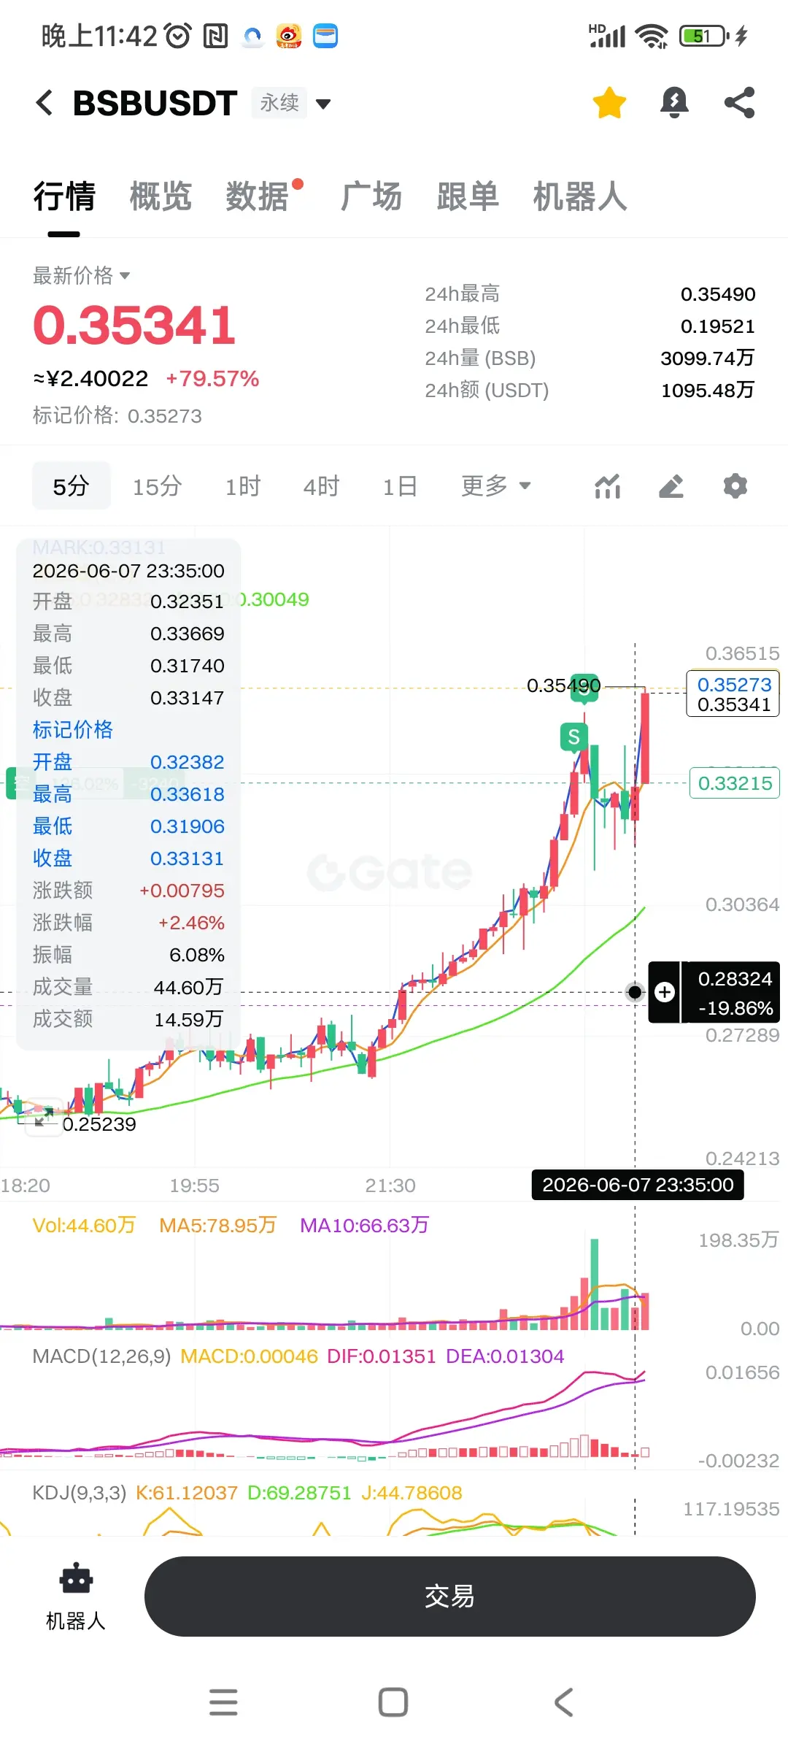This screenshot has width=788, height=1752.
Task: Tap the crosshair handle dot on chart
Action: [635, 992]
